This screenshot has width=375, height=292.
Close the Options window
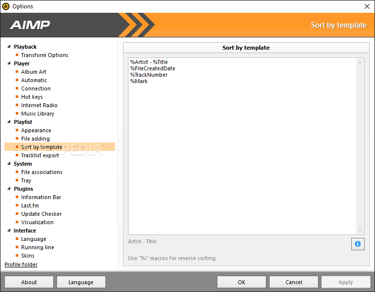point(367,6)
